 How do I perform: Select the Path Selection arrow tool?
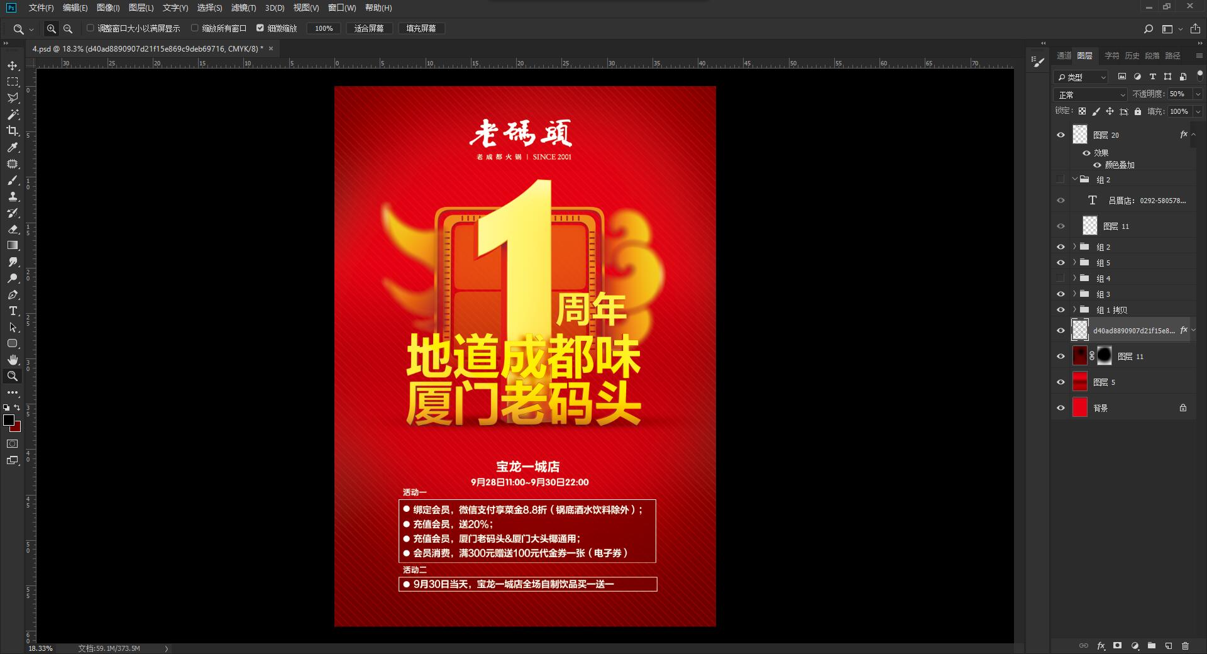point(13,327)
